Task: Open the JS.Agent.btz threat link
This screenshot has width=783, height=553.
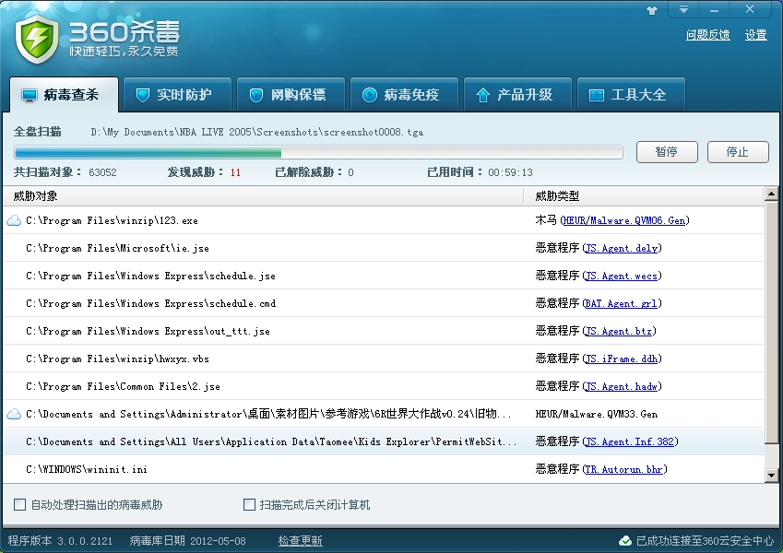Action: click(x=619, y=331)
